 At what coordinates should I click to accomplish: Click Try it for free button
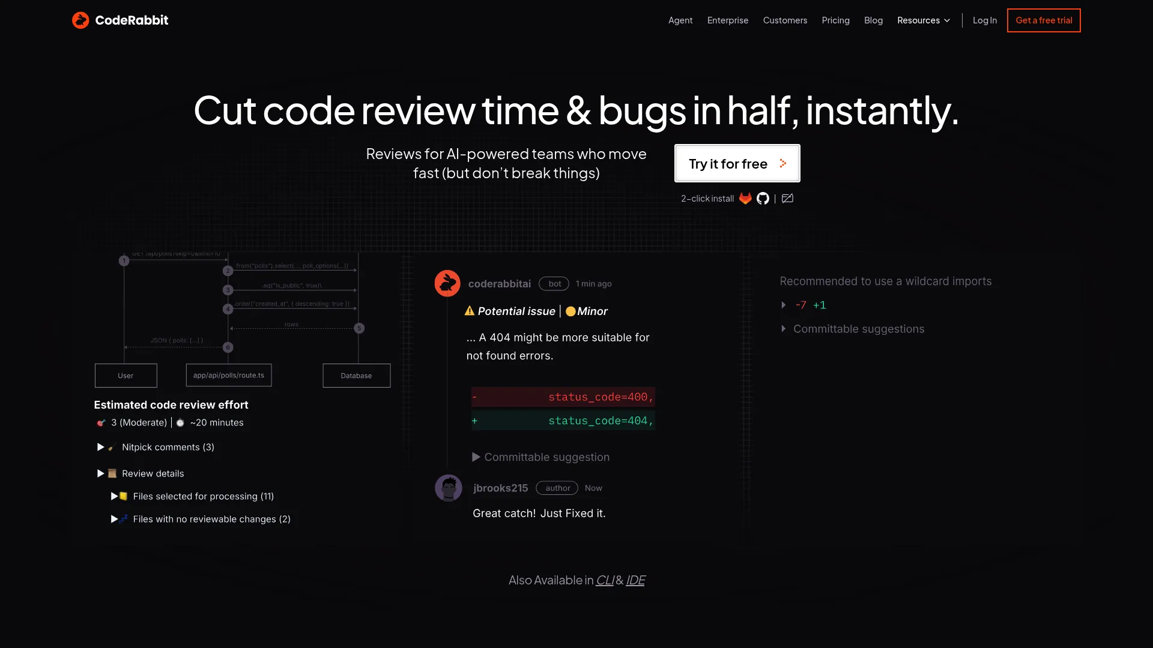[x=737, y=163]
